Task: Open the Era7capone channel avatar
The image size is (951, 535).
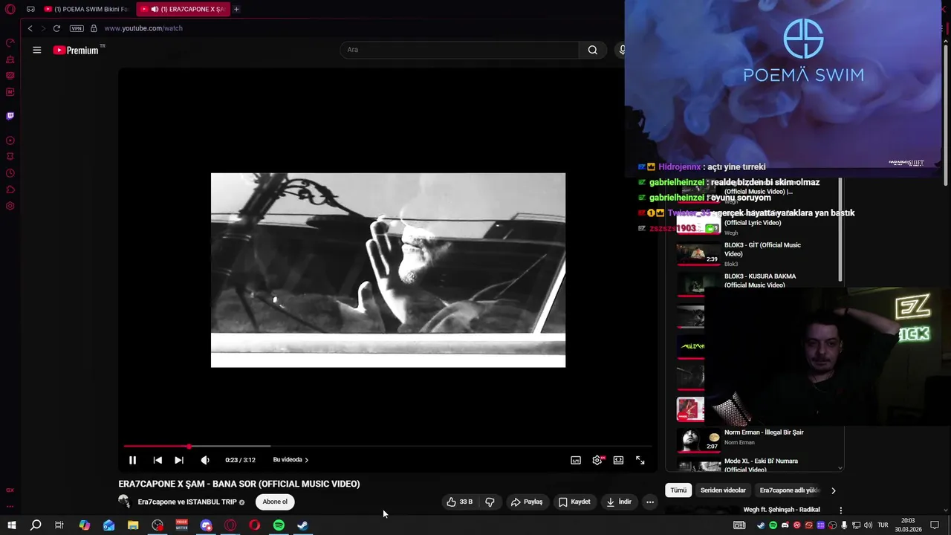Action: tap(125, 502)
